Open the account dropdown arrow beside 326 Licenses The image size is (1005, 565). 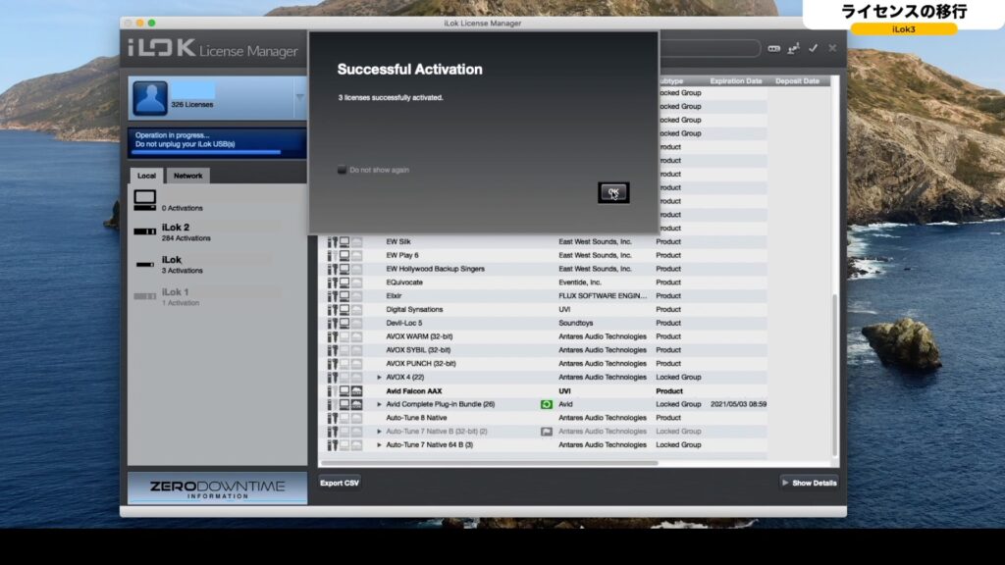click(x=299, y=97)
